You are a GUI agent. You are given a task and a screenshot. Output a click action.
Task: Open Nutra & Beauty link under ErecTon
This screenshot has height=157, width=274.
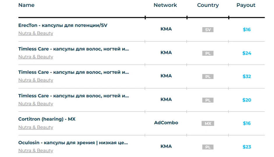tap(36, 33)
